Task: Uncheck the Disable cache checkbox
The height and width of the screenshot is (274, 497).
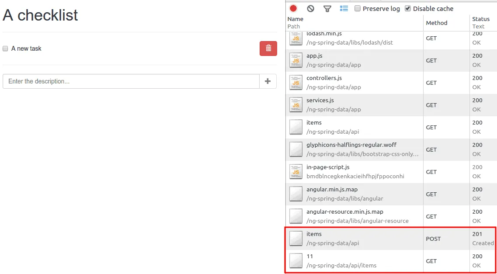Action: (x=408, y=8)
